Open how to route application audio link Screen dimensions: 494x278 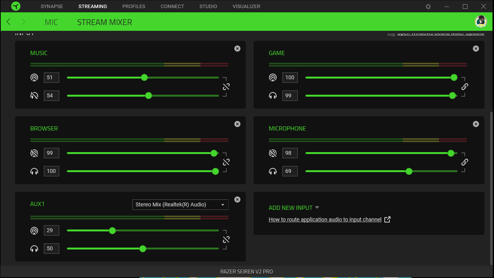(x=325, y=219)
